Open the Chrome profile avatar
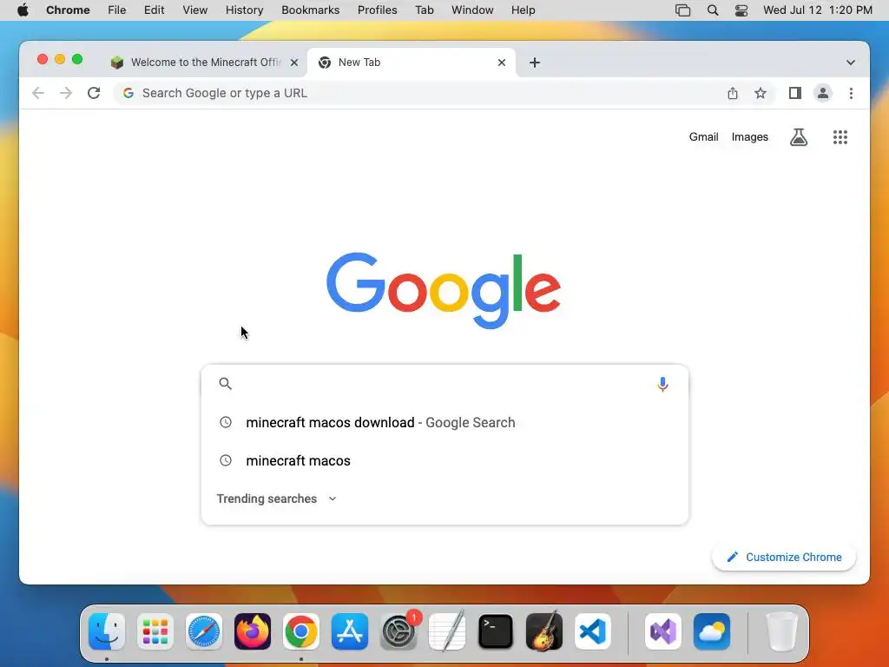This screenshot has width=889, height=667. pyautogui.click(x=823, y=93)
